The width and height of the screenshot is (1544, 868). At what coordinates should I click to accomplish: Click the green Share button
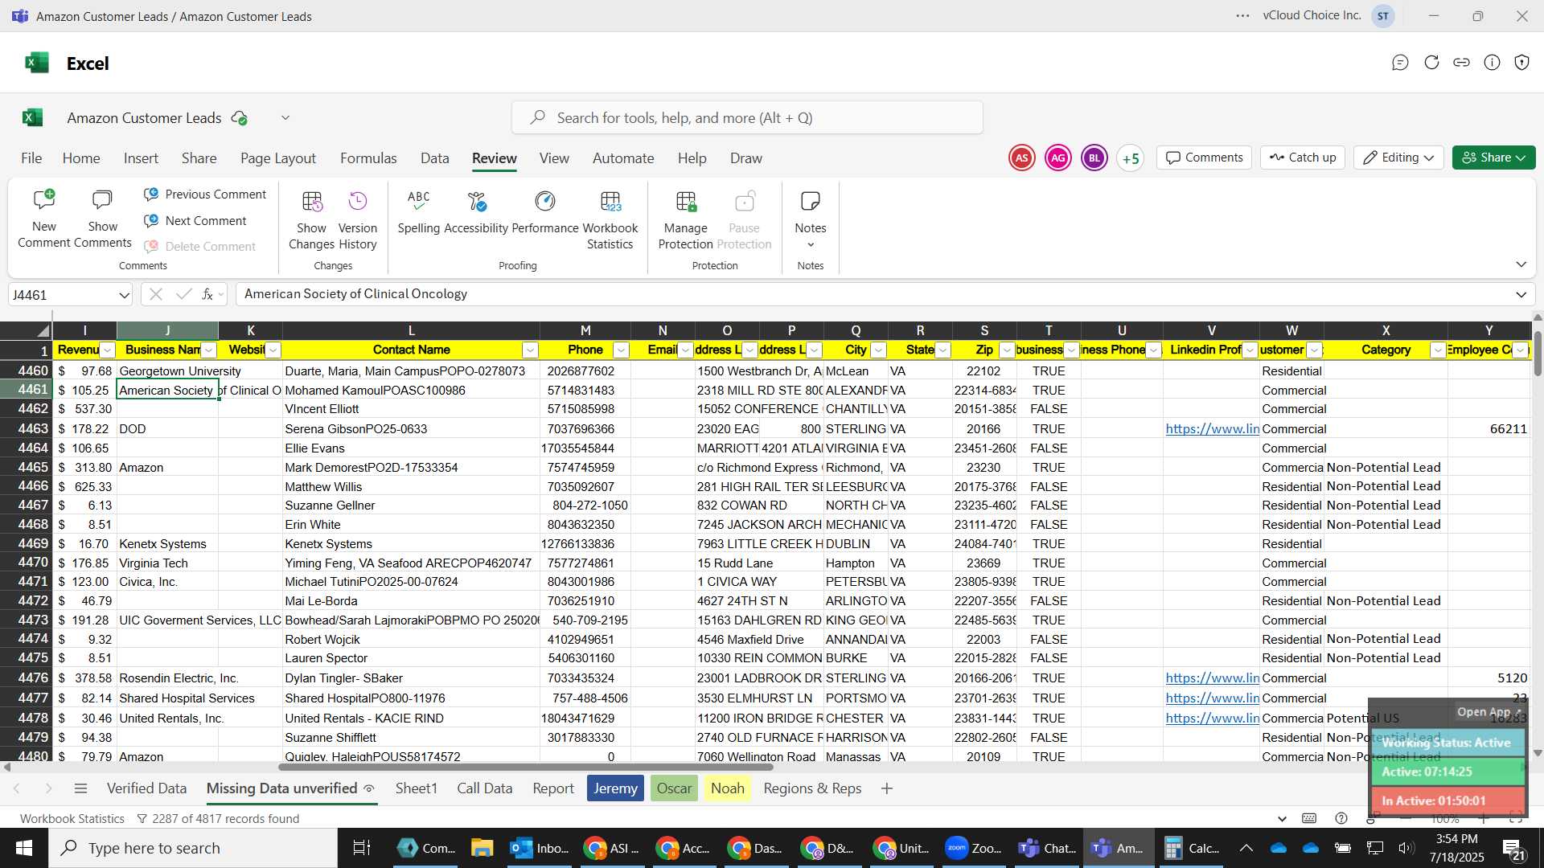1493,158
